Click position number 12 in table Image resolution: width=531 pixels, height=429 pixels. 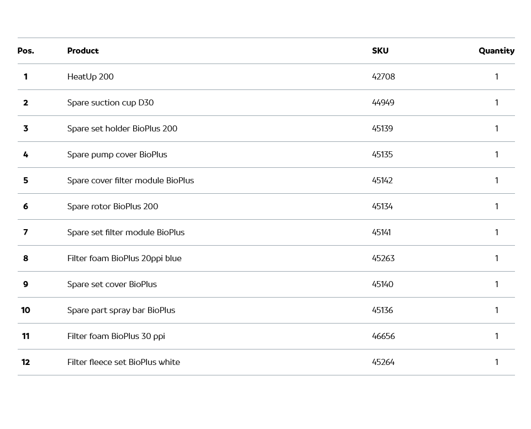(25, 362)
